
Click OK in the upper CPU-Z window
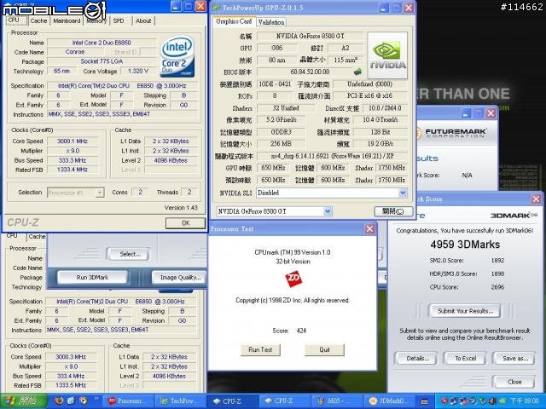click(185, 223)
